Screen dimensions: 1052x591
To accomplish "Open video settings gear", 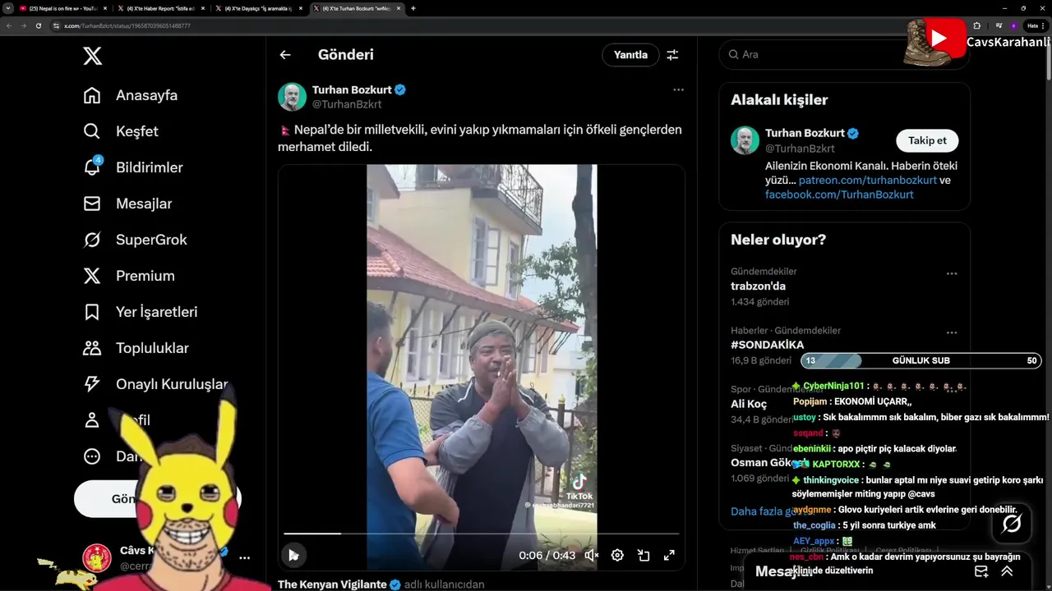I will point(617,556).
